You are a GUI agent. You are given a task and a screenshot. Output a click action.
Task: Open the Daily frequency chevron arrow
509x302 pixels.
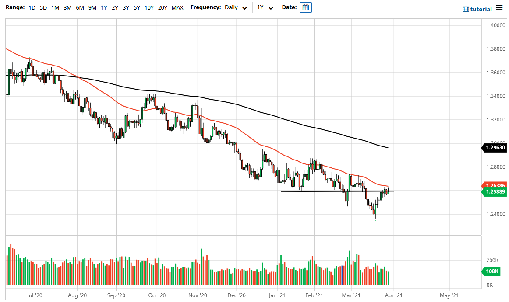(x=244, y=8)
